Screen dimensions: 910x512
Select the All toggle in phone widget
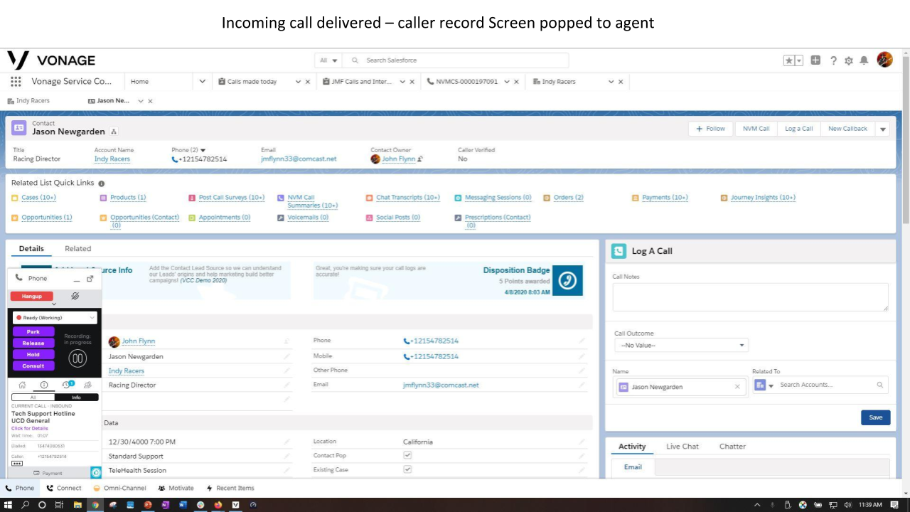[33, 397]
